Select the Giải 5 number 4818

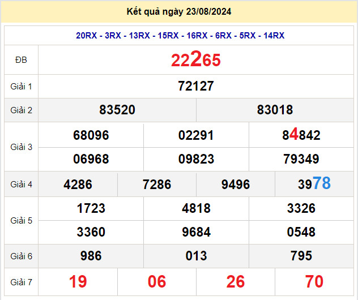[196, 208]
